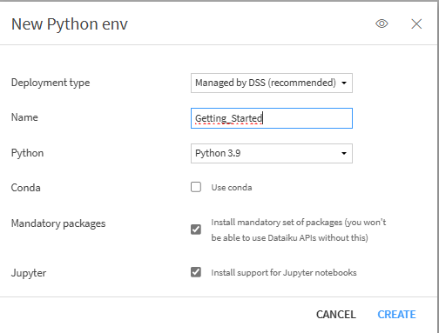This screenshot has width=439, height=333.
Task: Open the Python version dropdown
Action: pos(272,153)
